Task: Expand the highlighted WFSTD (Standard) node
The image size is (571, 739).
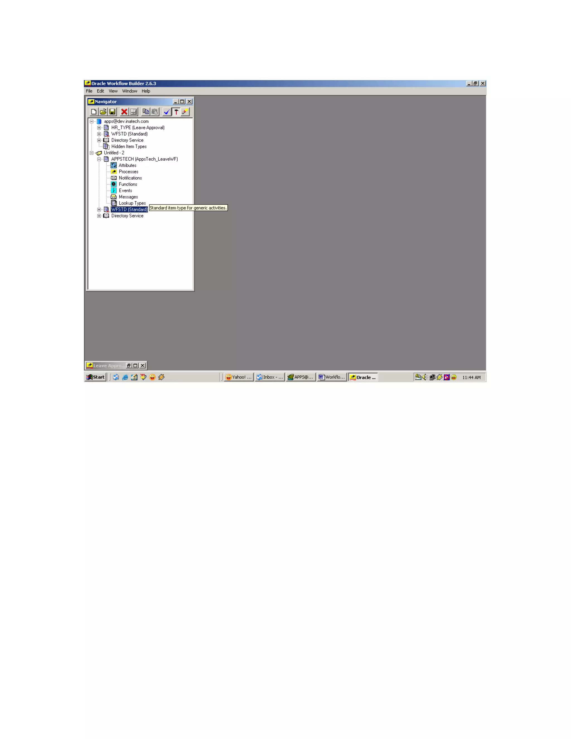Action: tap(99, 209)
